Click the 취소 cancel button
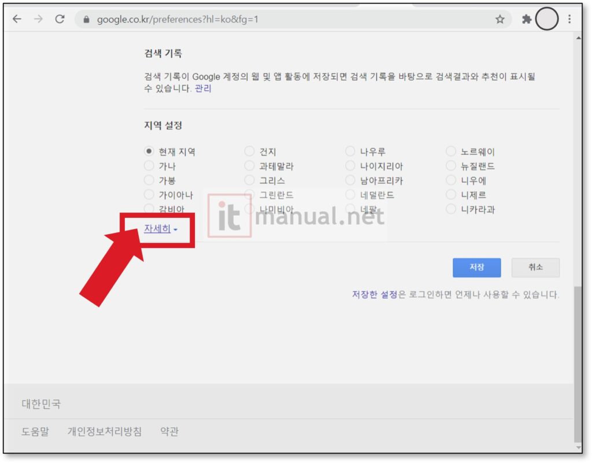Viewport: 592px width, 463px height. point(535,268)
